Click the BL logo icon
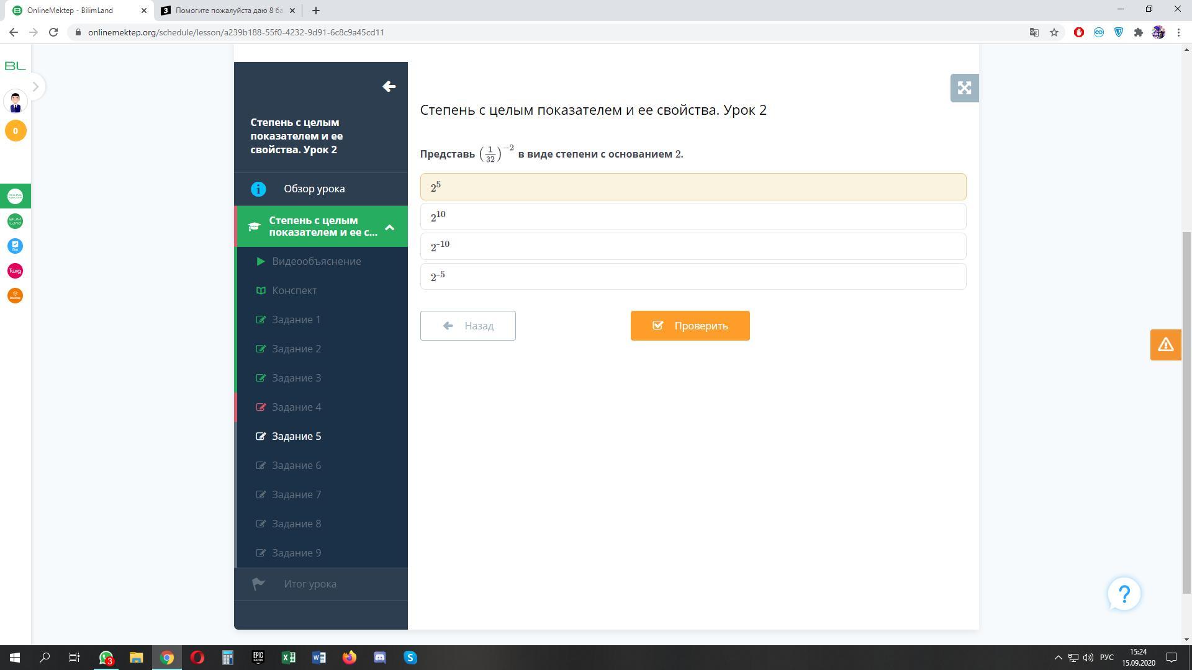1192x670 pixels. 15,66
